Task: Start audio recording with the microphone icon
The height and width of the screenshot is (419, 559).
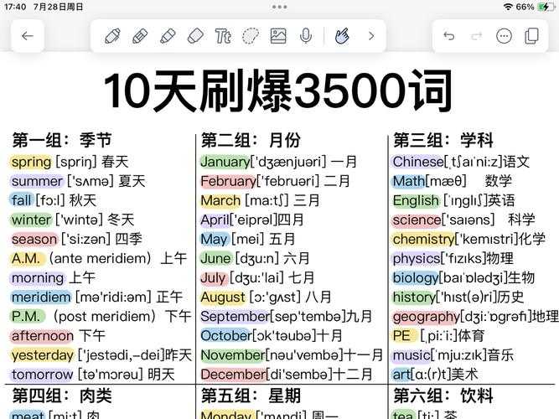Action: (306, 36)
